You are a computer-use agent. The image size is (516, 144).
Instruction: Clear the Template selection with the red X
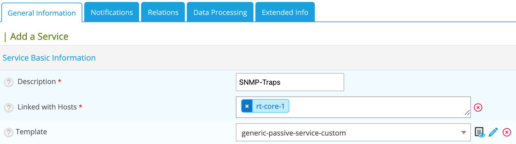(507, 132)
